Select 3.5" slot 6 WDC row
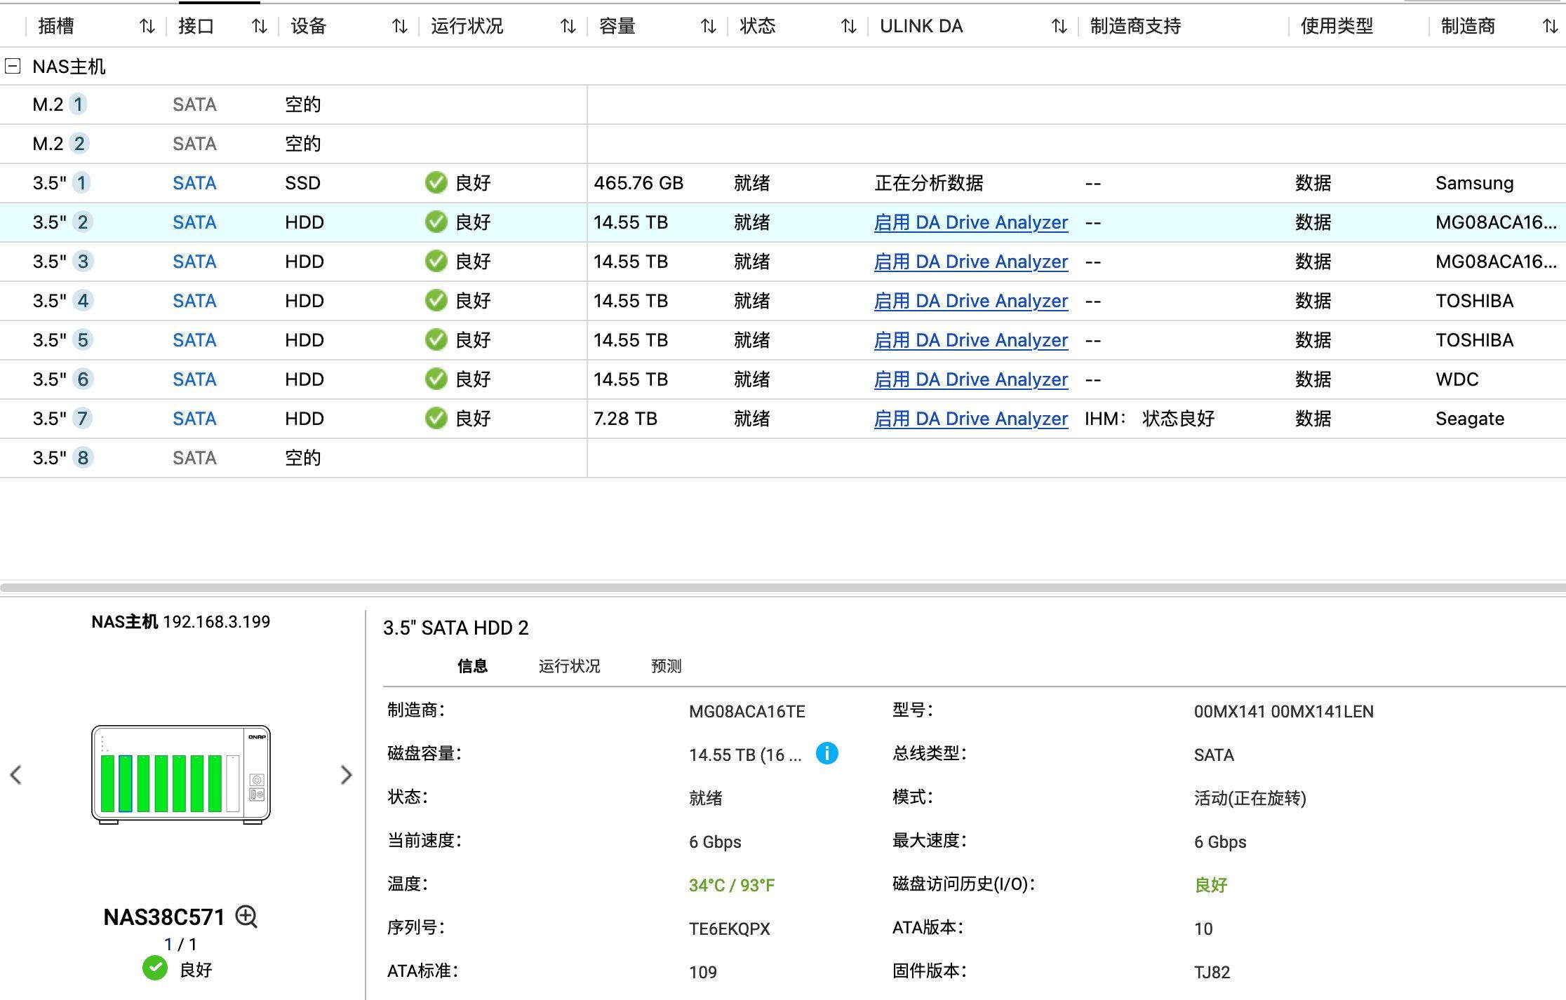Screen dimensions: 1566x1000 (783, 379)
